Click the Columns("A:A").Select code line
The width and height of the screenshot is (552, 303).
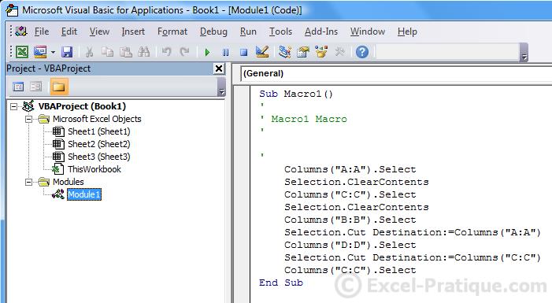coord(350,170)
